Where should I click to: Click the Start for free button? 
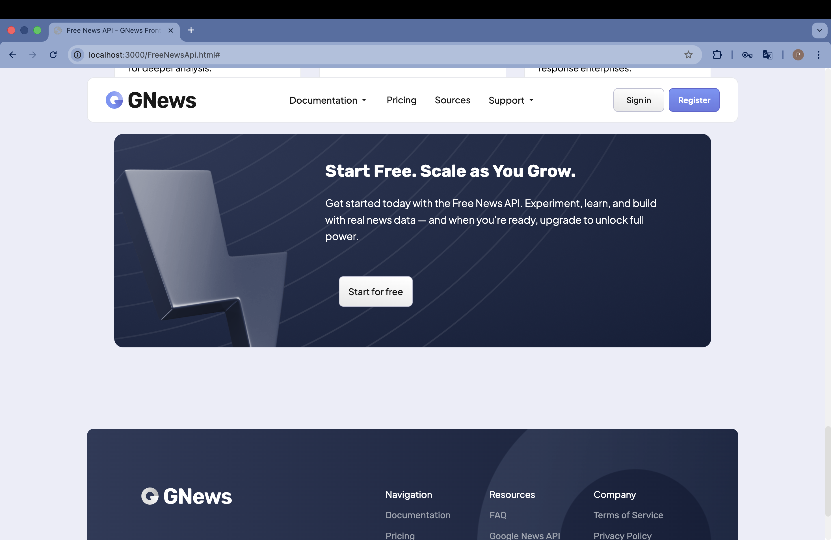click(x=375, y=292)
